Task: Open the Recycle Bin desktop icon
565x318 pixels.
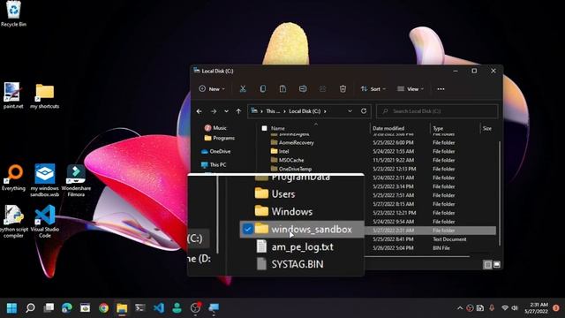Action: 13,14
